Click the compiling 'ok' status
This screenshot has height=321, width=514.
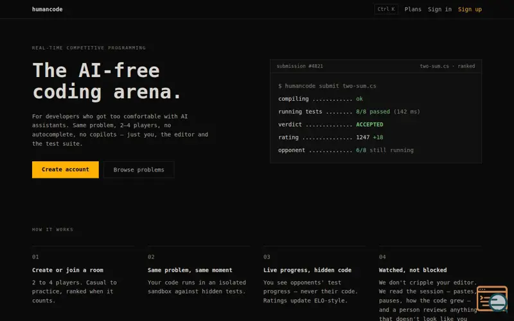359,99
